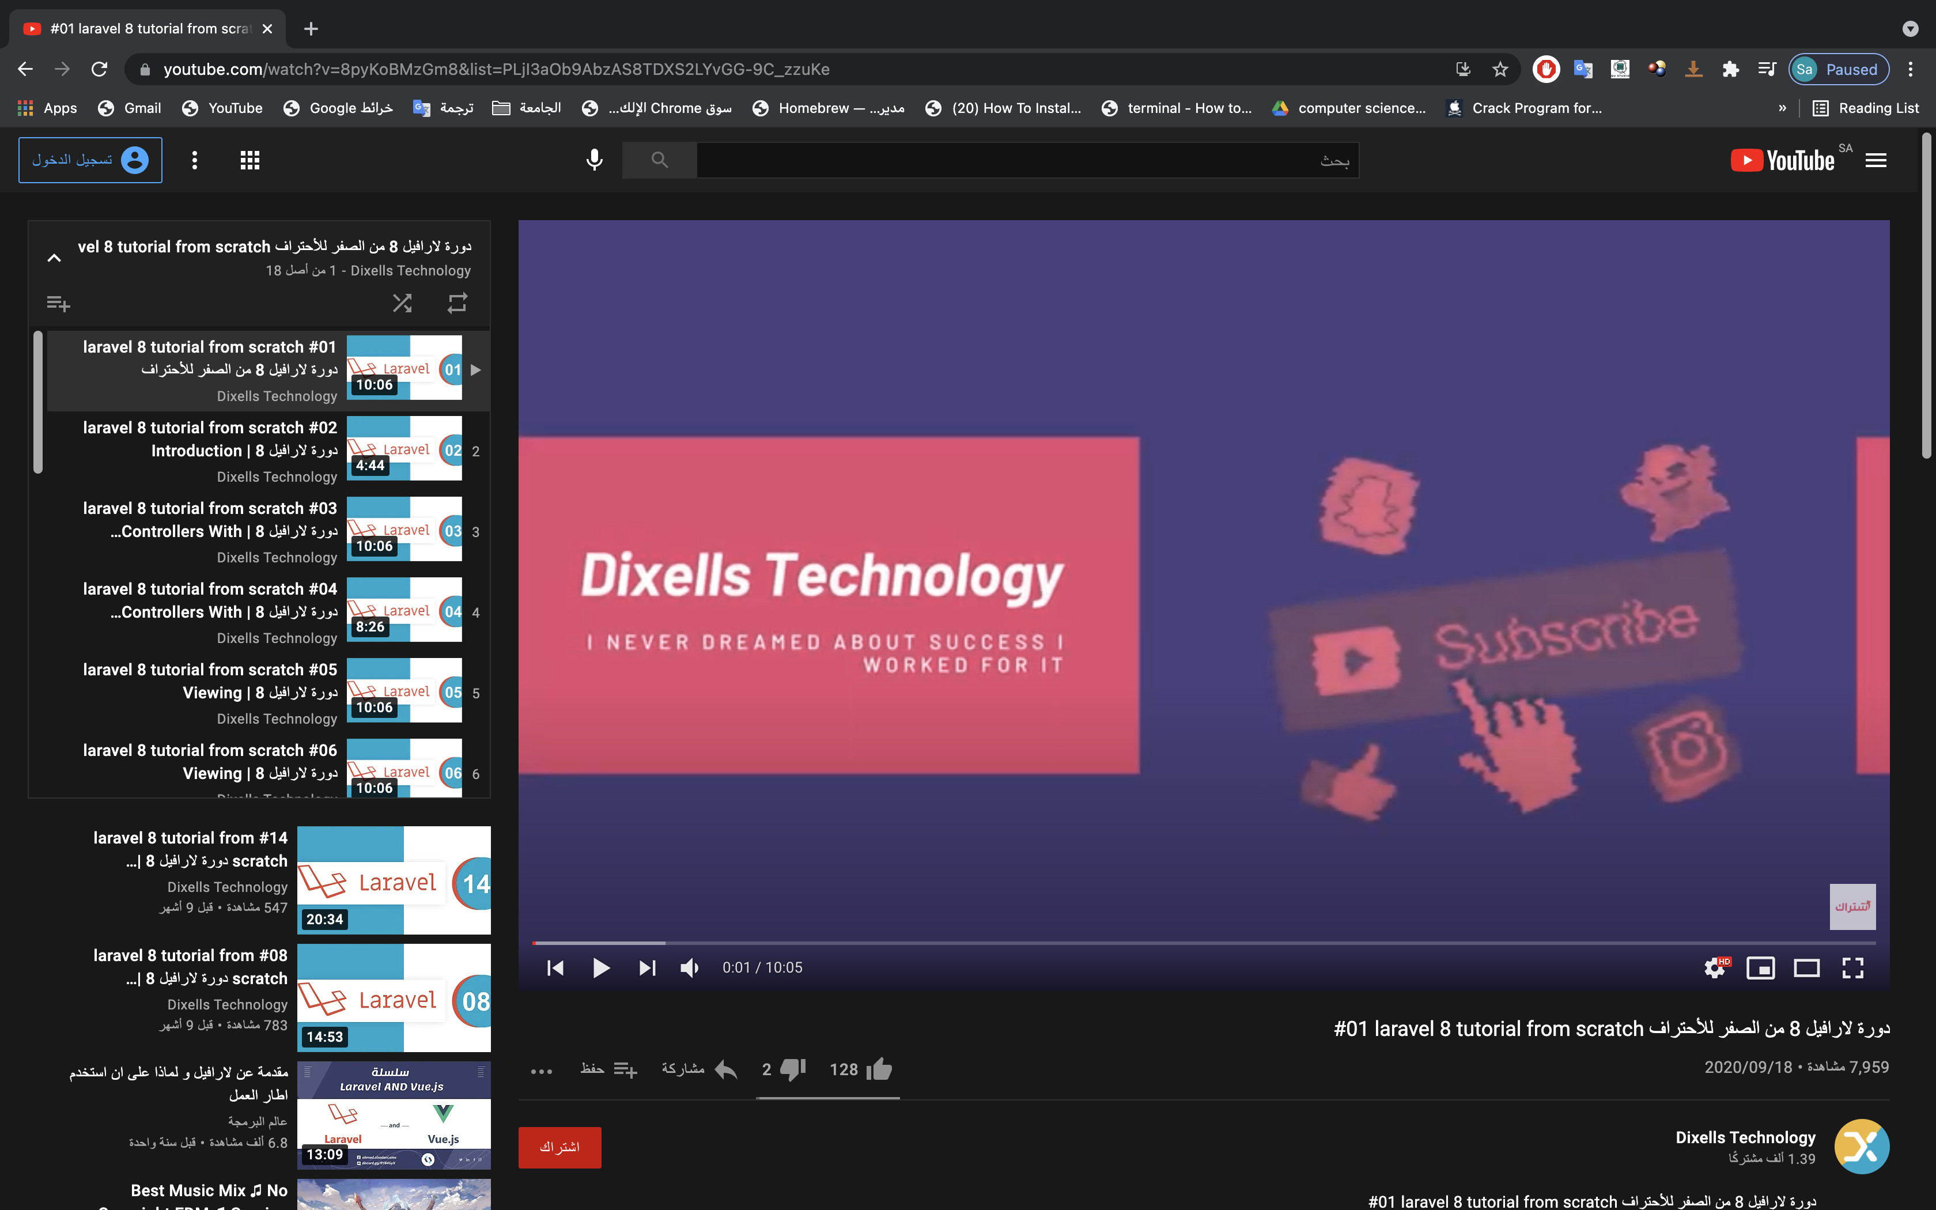The image size is (1936, 1210).
Task: Click the #05 Viewing video thumbnail
Action: (x=404, y=690)
